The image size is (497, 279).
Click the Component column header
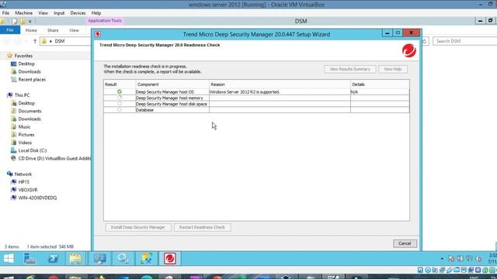(172, 84)
